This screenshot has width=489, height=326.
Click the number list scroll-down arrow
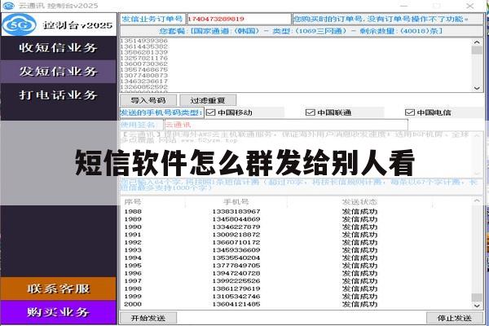(x=477, y=88)
